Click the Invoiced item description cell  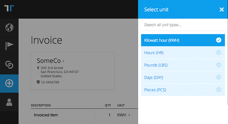(x=63, y=115)
